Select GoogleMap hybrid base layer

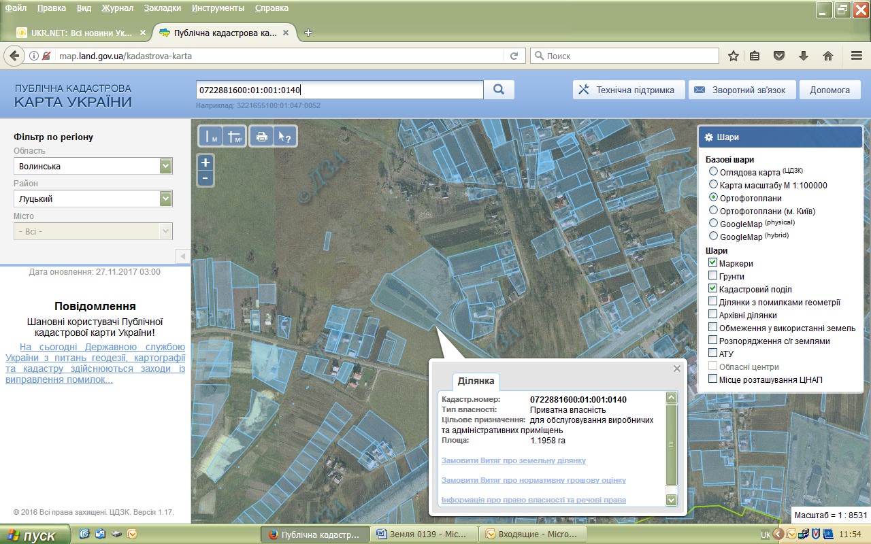click(x=713, y=236)
